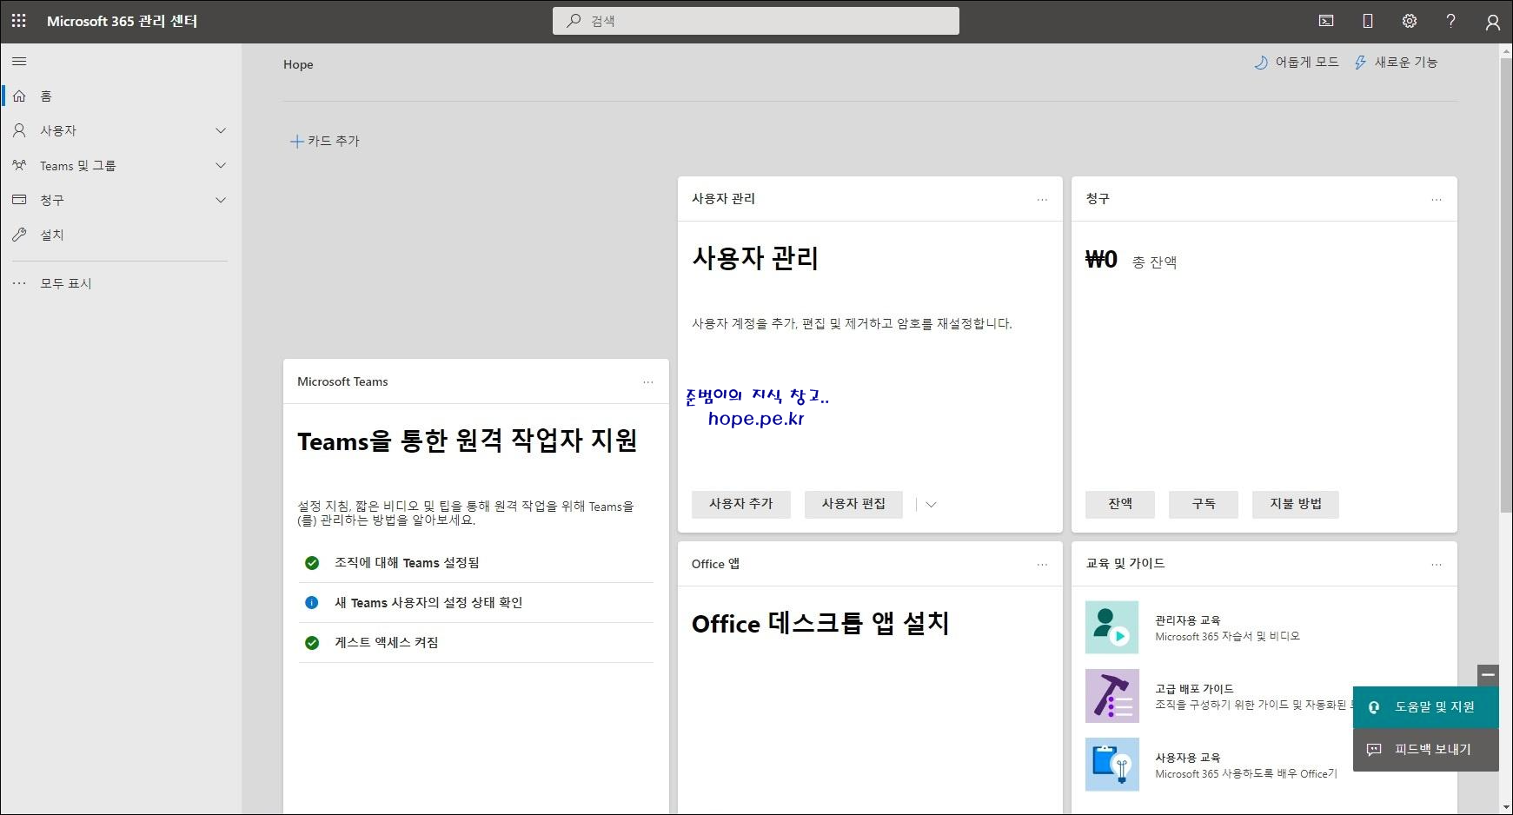Click the 잔액 button
This screenshot has width=1513, height=815.
coord(1120,504)
